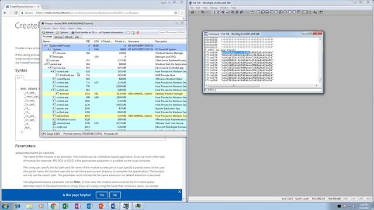Open the Tools menu in Process Hacker
The image size is (374, 210).
(63, 29)
